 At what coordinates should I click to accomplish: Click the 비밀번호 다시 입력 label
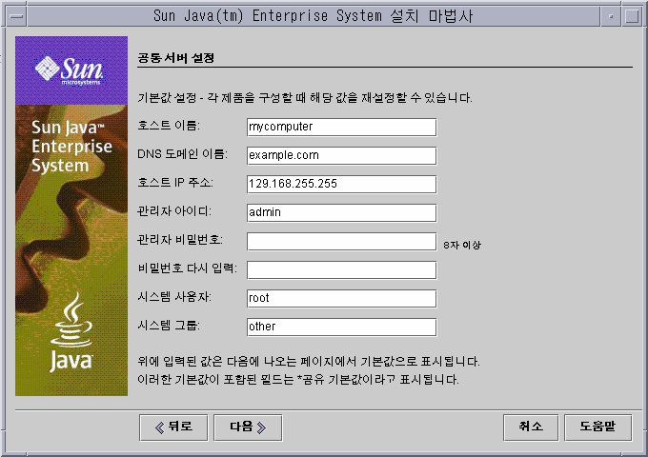point(187,268)
